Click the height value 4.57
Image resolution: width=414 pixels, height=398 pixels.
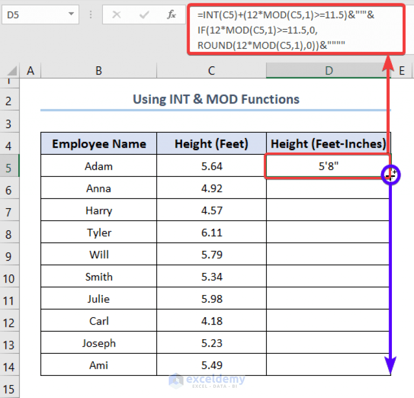pos(211,210)
